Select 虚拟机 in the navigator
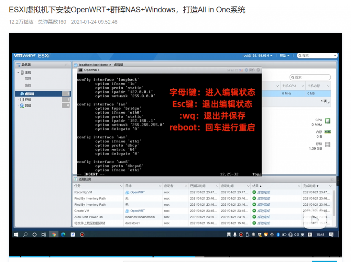This screenshot has height=262, width=351. coord(29,94)
